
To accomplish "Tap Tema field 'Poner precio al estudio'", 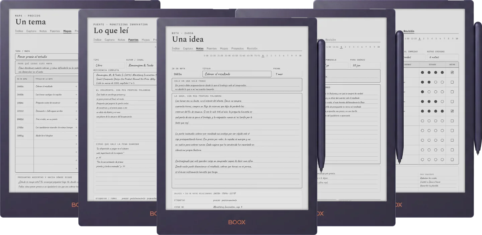I will (47, 57).
